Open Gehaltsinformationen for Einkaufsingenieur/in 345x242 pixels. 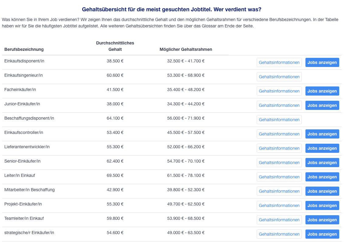(x=279, y=77)
